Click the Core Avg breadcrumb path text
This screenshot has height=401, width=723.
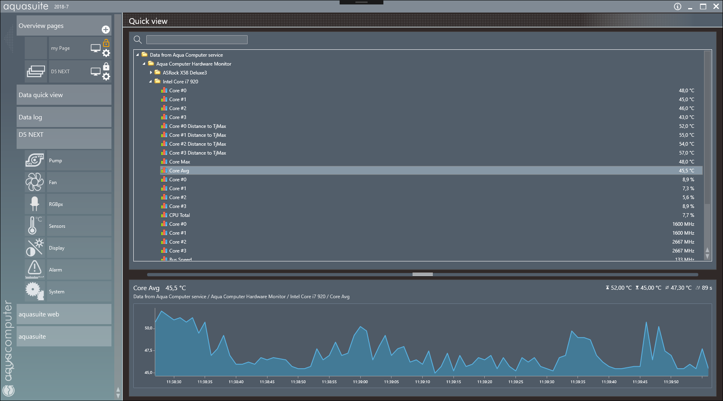click(242, 297)
